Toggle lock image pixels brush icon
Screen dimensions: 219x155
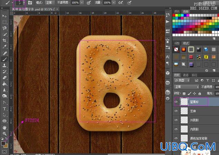(x=189, y=94)
